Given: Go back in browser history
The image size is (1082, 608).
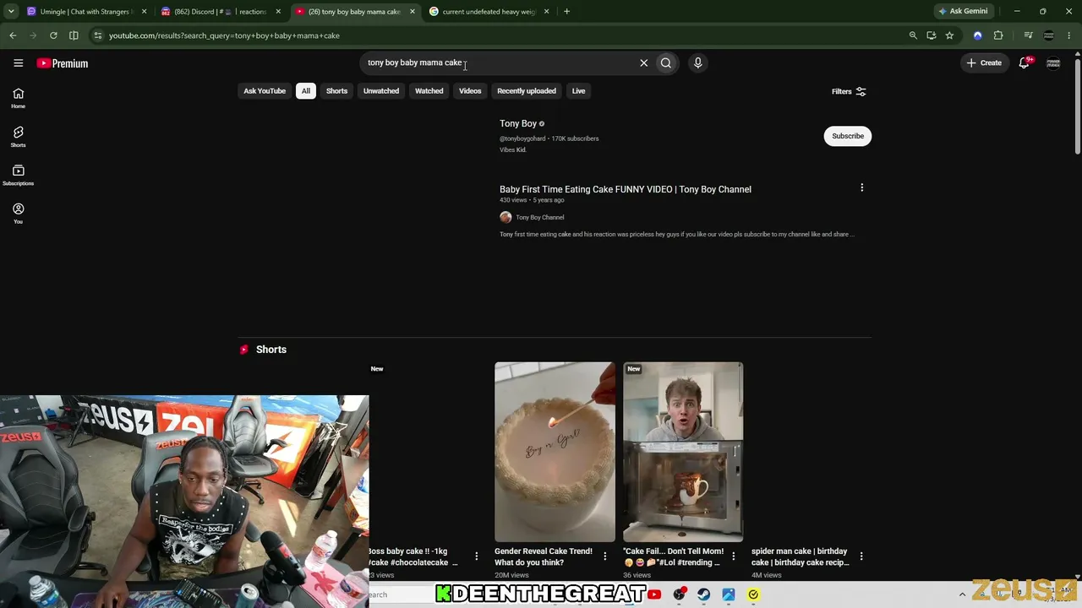Looking at the screenshot, I should tap(13, 35).
